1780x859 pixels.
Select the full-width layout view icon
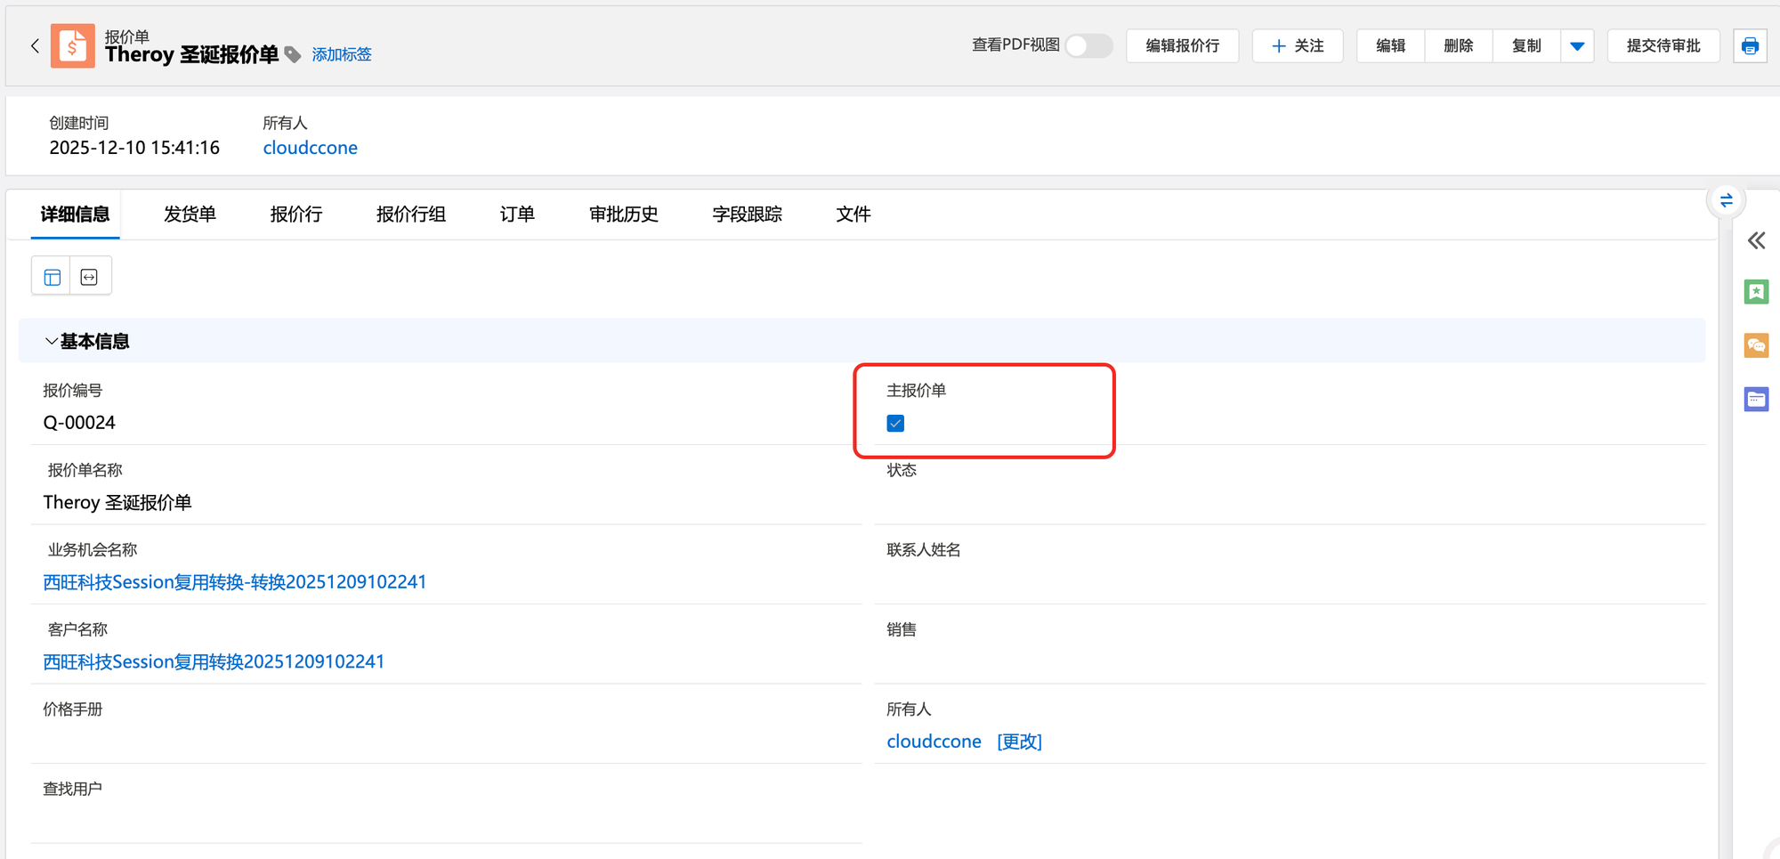click(x=90, y=277)
